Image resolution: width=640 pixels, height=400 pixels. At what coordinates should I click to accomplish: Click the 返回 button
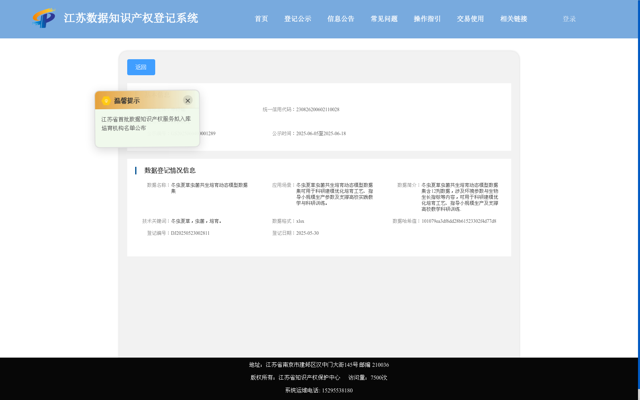[141, 67]
